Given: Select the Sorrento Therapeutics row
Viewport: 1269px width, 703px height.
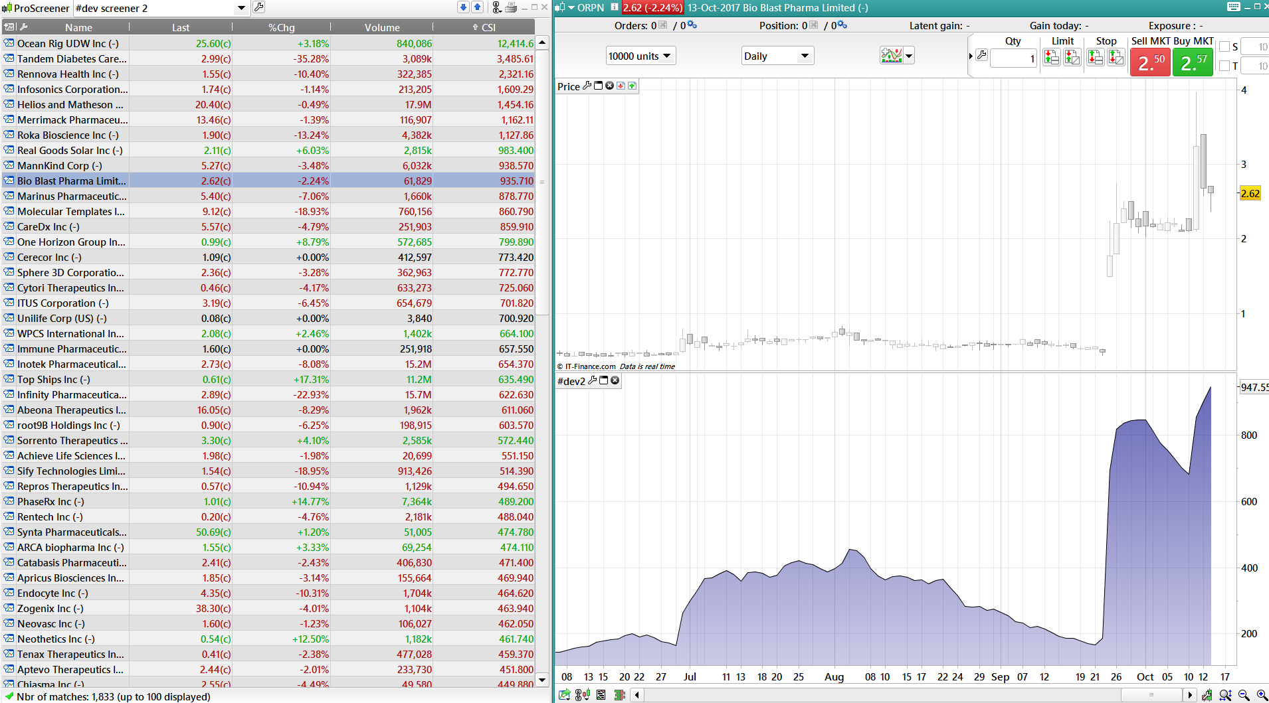Looking at the screenshot, I should pyautogui.click(x=268, y=440).
